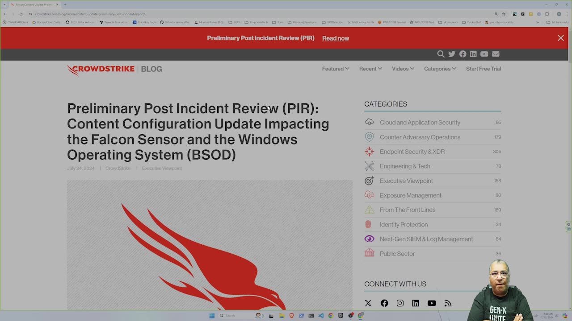
Task: Open the CorporateTools bookmark folder
Action: pyautogui.click(x=257, y=22)
